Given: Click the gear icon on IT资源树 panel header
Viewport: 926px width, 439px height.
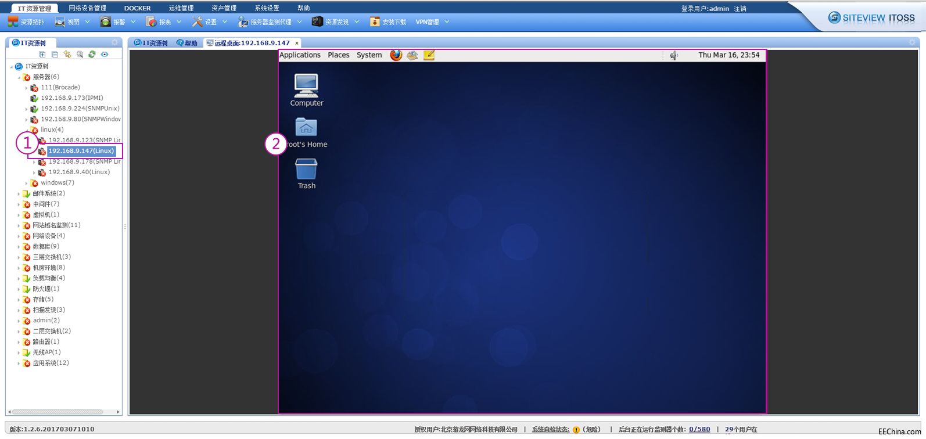Looking at the screenshot, I should pyautogui.click(x=114, y=42).
